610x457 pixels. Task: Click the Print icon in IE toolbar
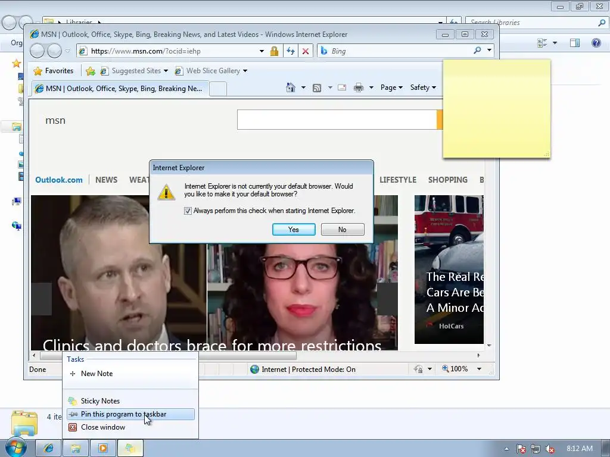tap(358, 88)
